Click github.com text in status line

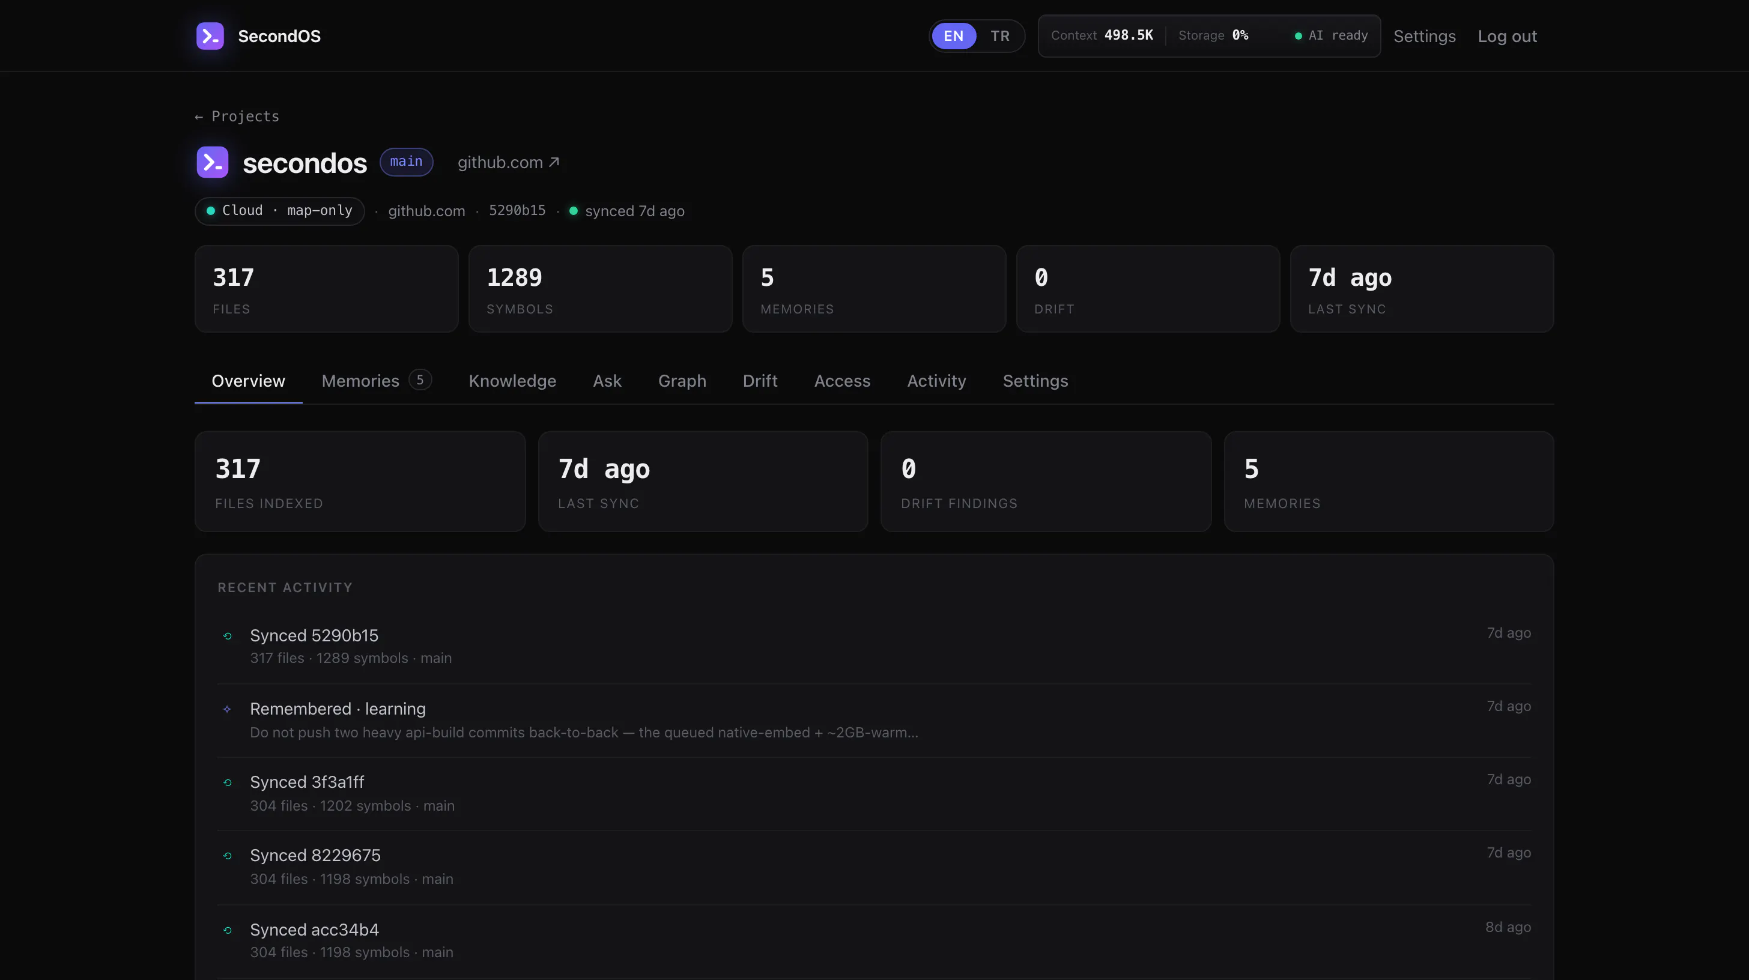tap(426, 211)
